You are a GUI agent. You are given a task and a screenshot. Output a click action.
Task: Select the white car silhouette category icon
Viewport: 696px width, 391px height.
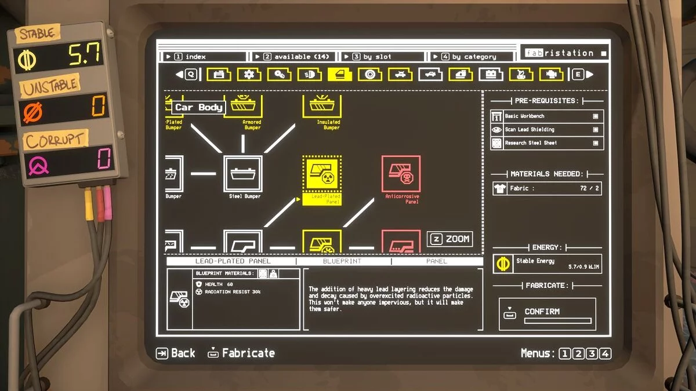coord(430,74)
